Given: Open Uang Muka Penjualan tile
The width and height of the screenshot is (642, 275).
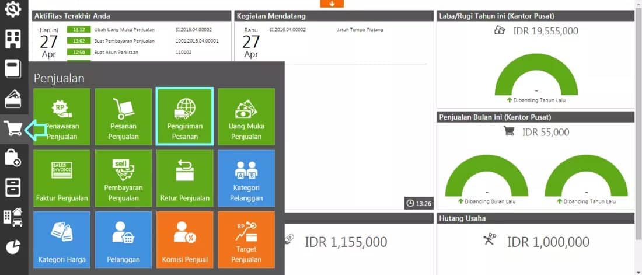Looking at the screenshot, I should tap(246, 117).
